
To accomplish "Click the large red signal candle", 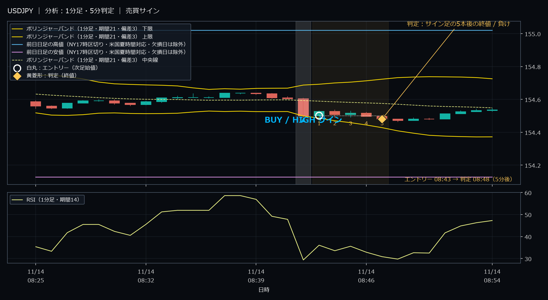I will click(x=303, y=107).
